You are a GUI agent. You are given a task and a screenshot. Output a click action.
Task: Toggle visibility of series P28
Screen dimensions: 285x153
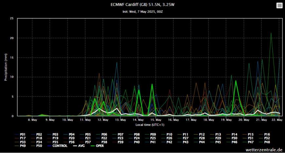pos(199,138)
